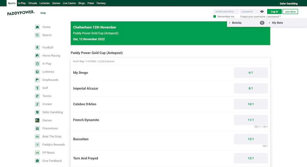
Task: Open PP News sidebar link
Action: [48, 153]
